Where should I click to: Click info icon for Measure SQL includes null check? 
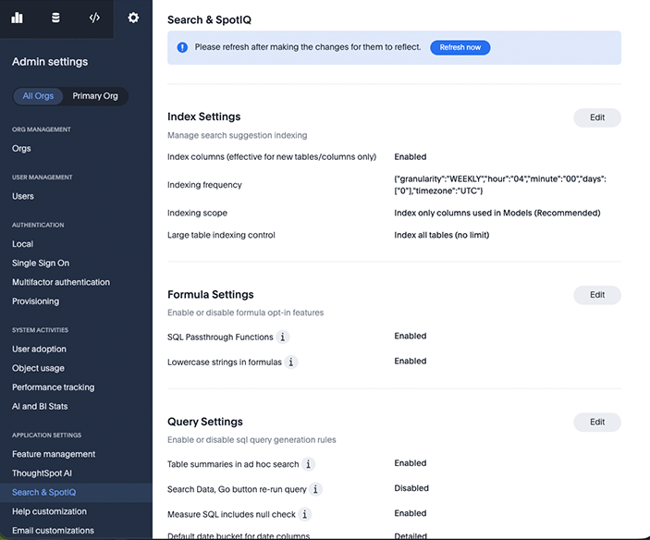click(305, 514)
